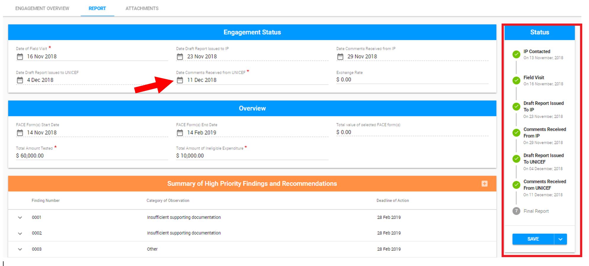Click calendar icon for Date Draft Report Issued to UNICEF

[20, 80]
